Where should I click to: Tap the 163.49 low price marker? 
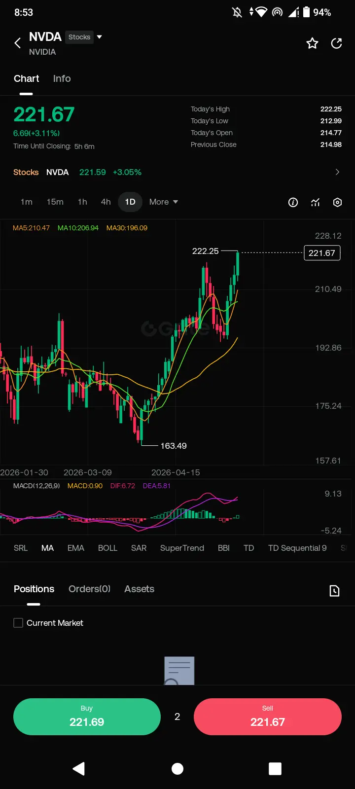(174, 446)
